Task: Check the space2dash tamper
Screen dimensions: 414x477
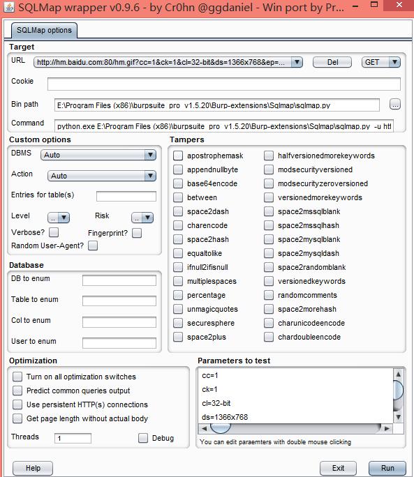Action: (x=178, y=211)
